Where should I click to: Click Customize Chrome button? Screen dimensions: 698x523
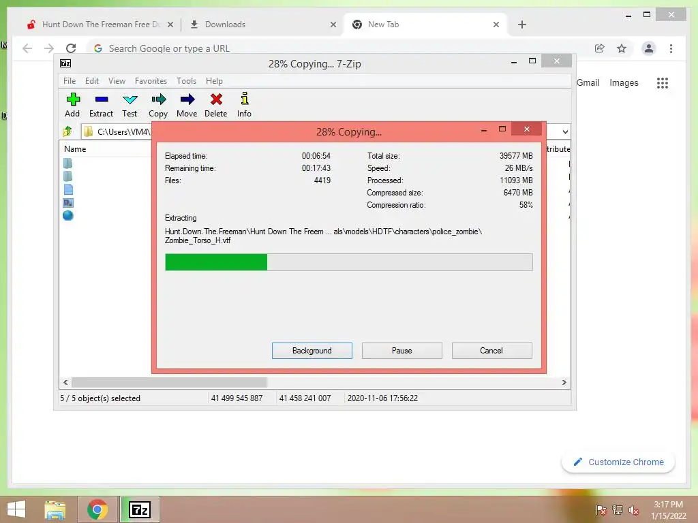point(618,462)
